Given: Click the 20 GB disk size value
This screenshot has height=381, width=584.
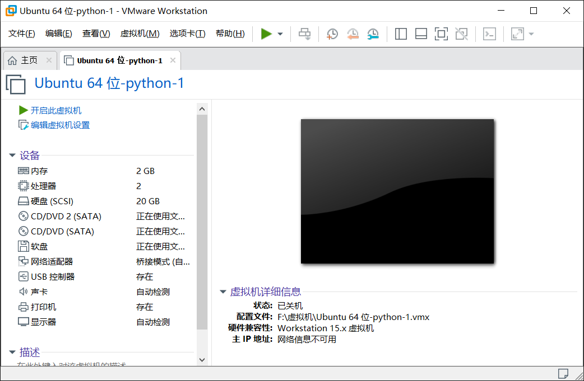Looking at the screenshot, I should [148, 201].
